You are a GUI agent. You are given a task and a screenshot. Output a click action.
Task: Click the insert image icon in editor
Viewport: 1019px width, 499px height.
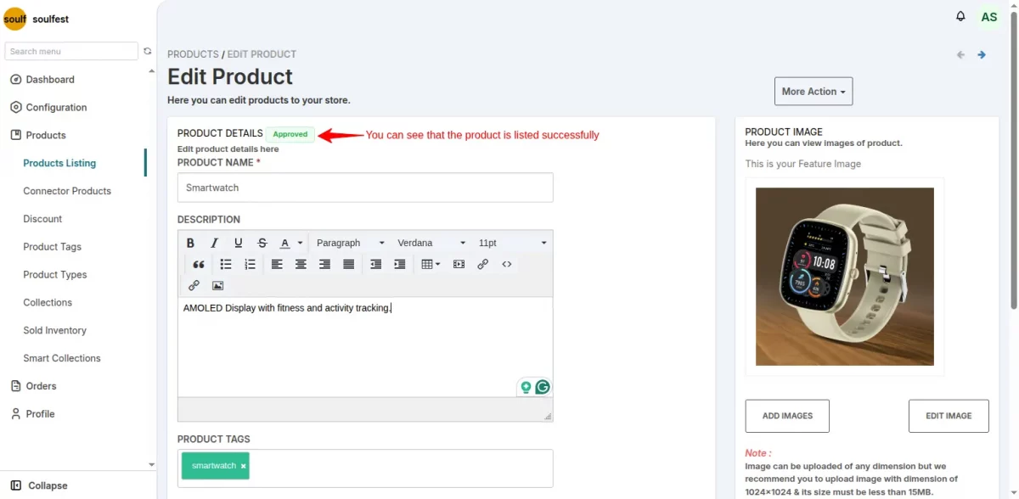(x=217, y=285)
